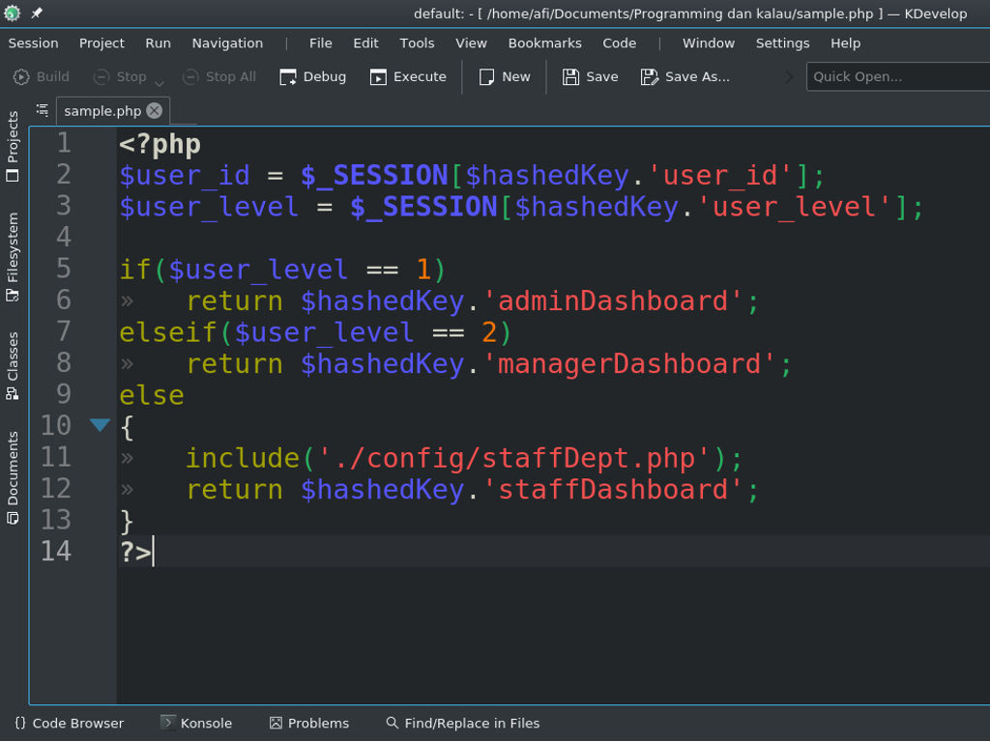990x742 pixels.
Task: Collapse the code fold at line 10
Action: pyautogui.click(x=99, y=423)
